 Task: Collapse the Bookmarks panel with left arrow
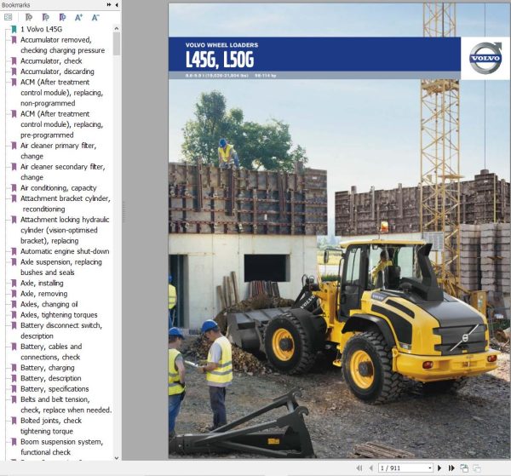point(117,5)
